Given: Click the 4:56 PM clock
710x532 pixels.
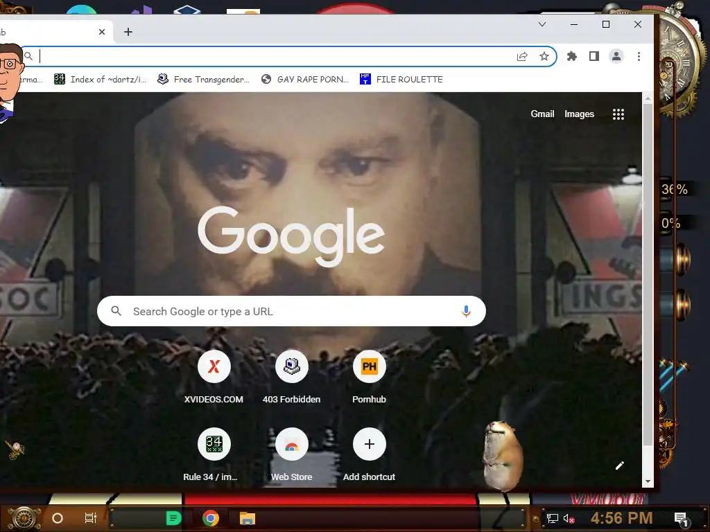Looking at the screenshot, I should pyautogui.click(x=621, y=518).
